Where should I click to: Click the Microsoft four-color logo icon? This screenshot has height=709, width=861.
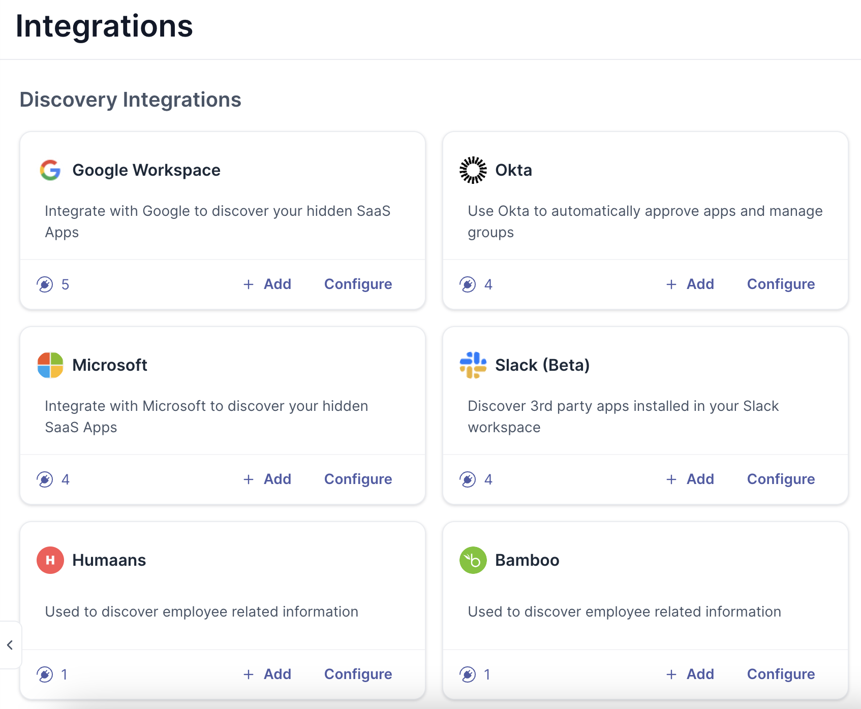[50, 365]
